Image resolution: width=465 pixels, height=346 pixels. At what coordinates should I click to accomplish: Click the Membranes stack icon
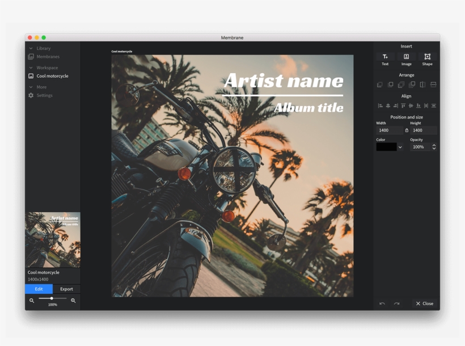click(x=31, y=56)
